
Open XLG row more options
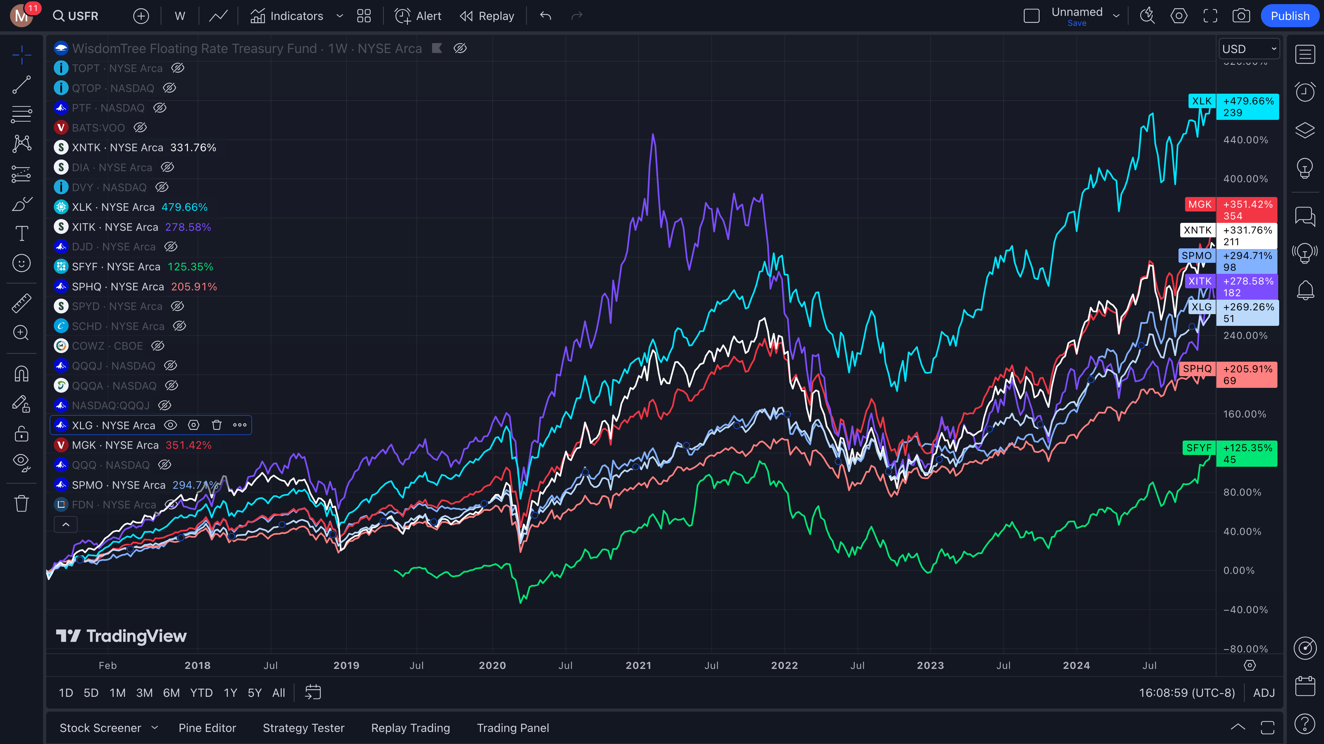(240, 425)
